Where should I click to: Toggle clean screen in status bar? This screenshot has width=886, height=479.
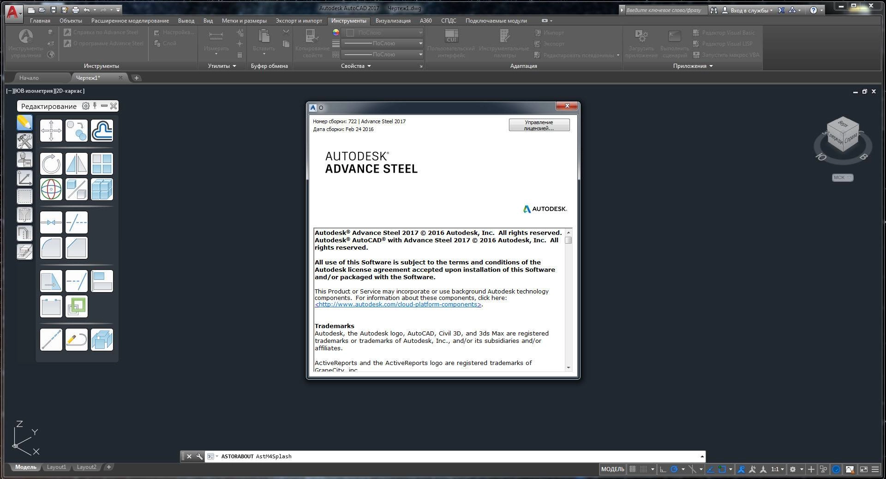(863, 469)
